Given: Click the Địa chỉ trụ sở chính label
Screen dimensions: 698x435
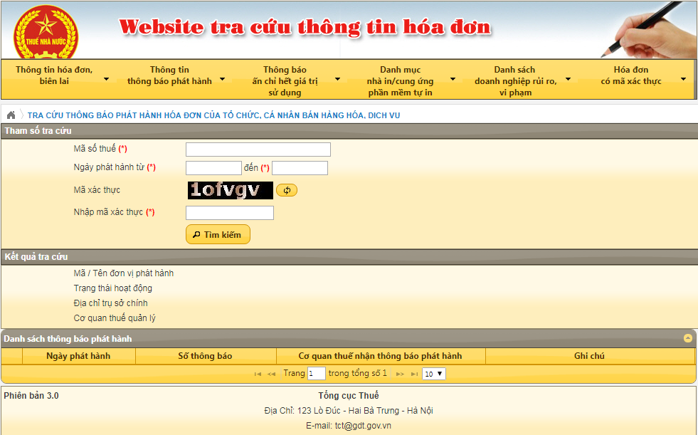Looking at the screenshot, I should 111,303.
